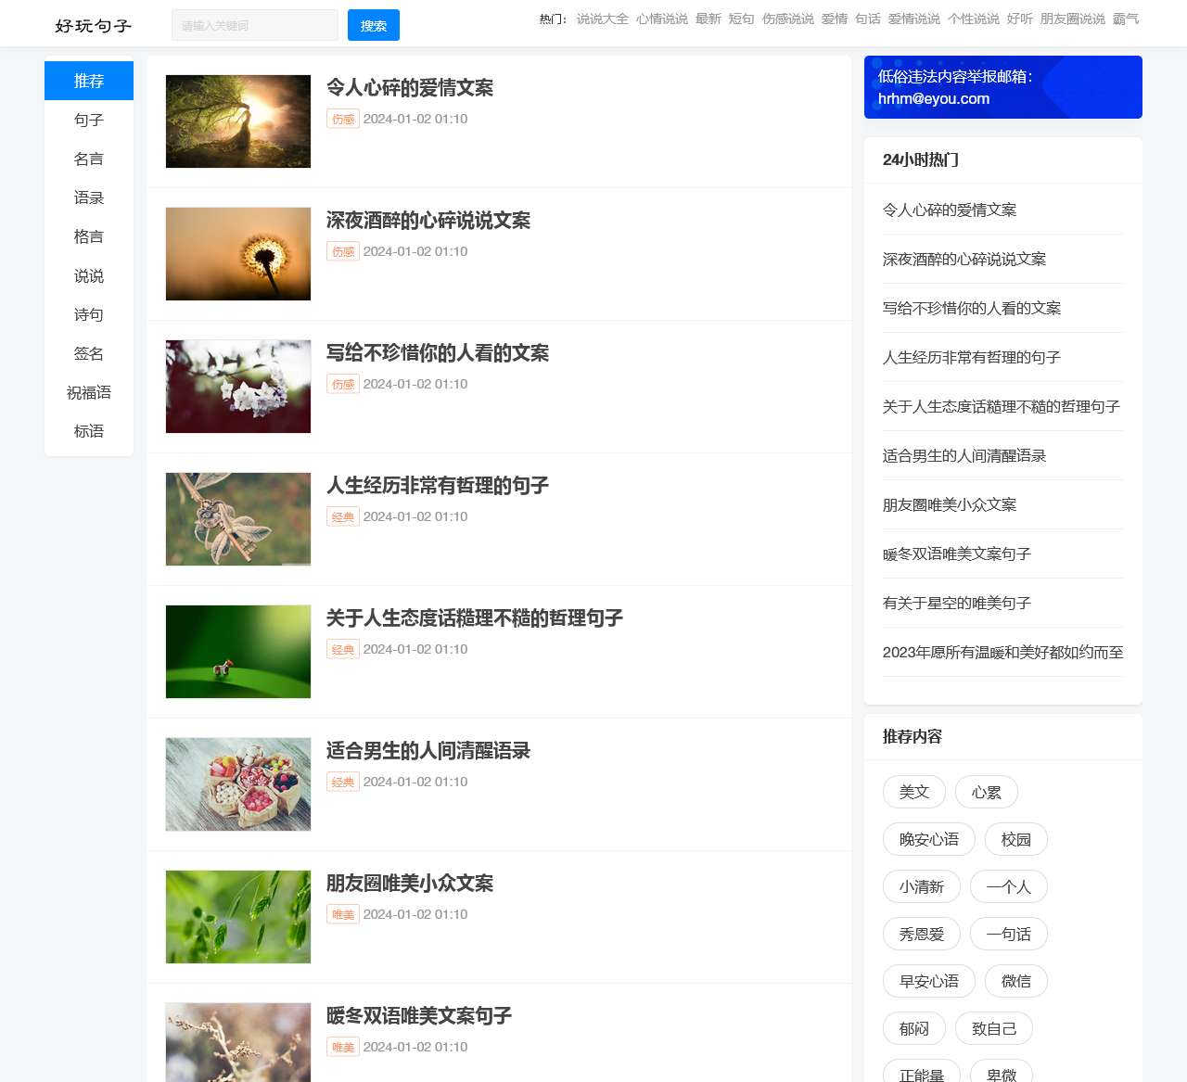Click the 正能量 recommended tag

click(921, 1074)
